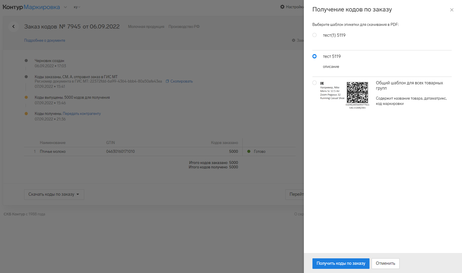Expand the Скачать коды по заказу dropdown
This screenshot has height=273, width=462.
pyautogui.click(x=54, y=195)
